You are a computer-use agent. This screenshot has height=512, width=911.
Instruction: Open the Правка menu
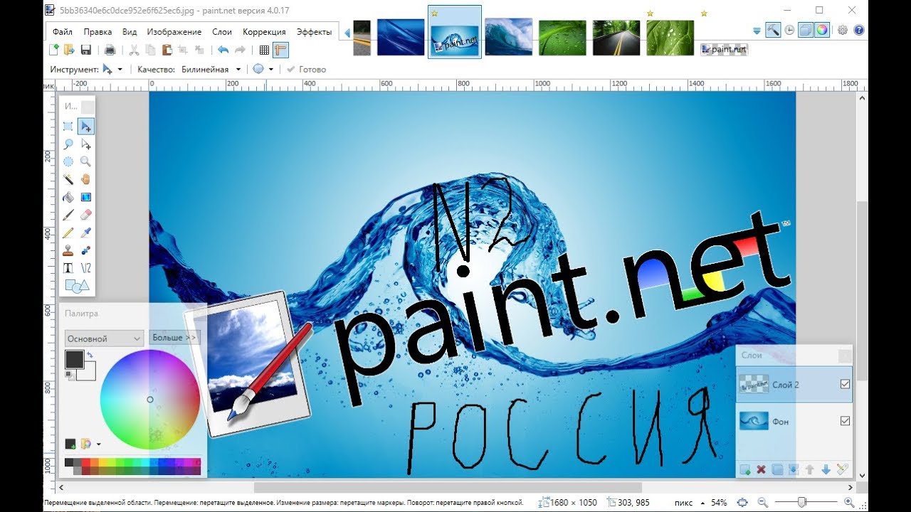click(98, 32)
